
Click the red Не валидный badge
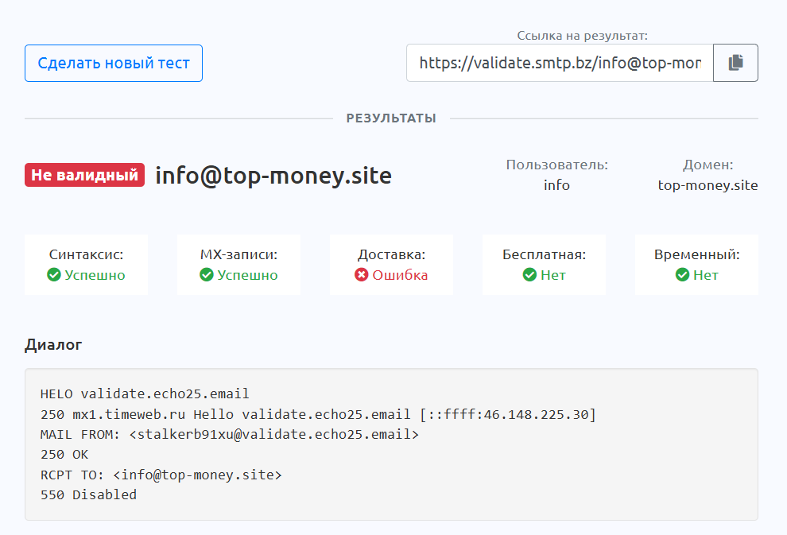click(84, 175)
